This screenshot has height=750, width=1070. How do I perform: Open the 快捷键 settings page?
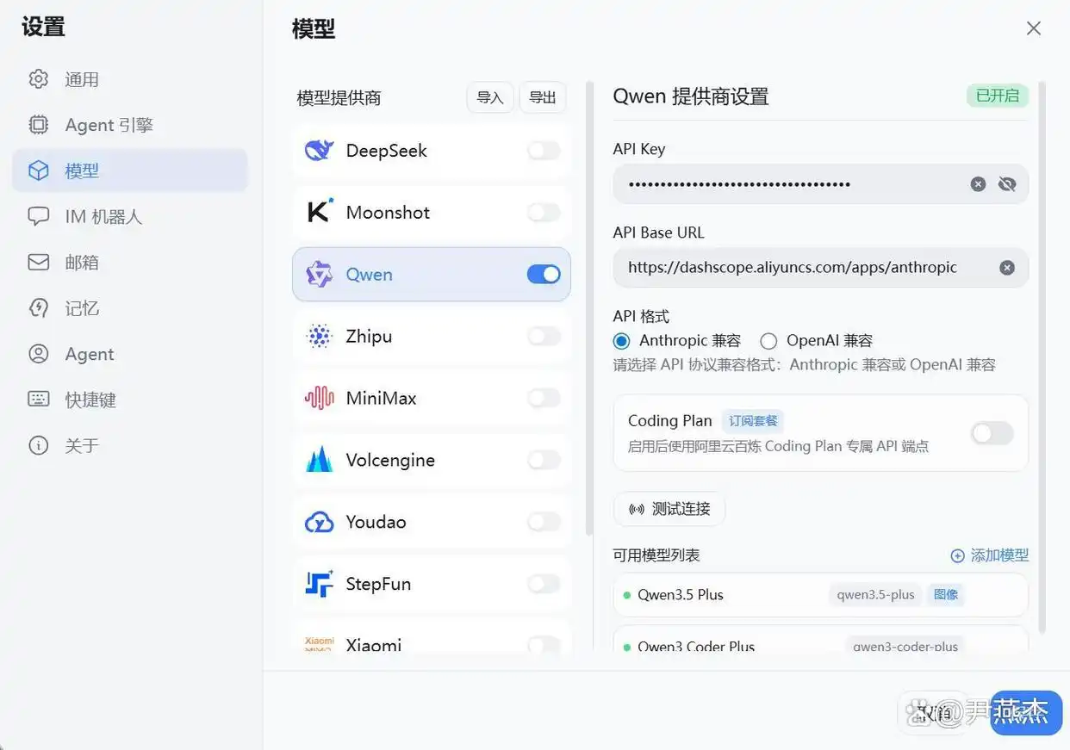[x=90, y=400]
